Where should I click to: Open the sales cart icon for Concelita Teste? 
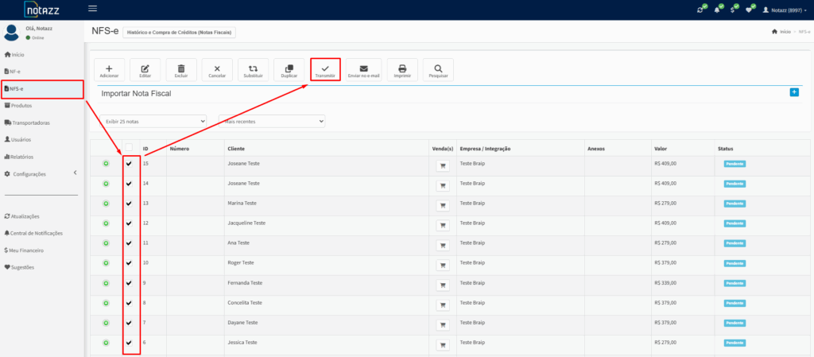click(443, 305)
